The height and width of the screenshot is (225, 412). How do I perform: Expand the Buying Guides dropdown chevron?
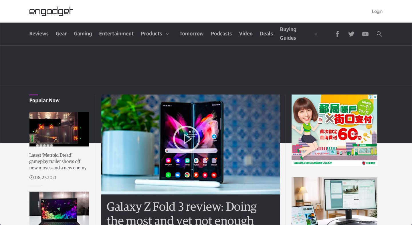316,34
